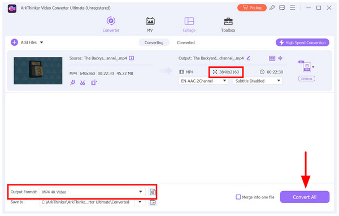Click the register key icon
Viewport: 339px width, 216px height.
[272, 8]
